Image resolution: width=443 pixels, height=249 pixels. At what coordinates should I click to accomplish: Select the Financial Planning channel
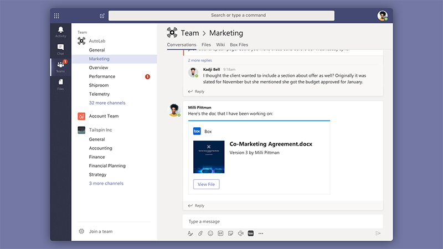point(107,165)
